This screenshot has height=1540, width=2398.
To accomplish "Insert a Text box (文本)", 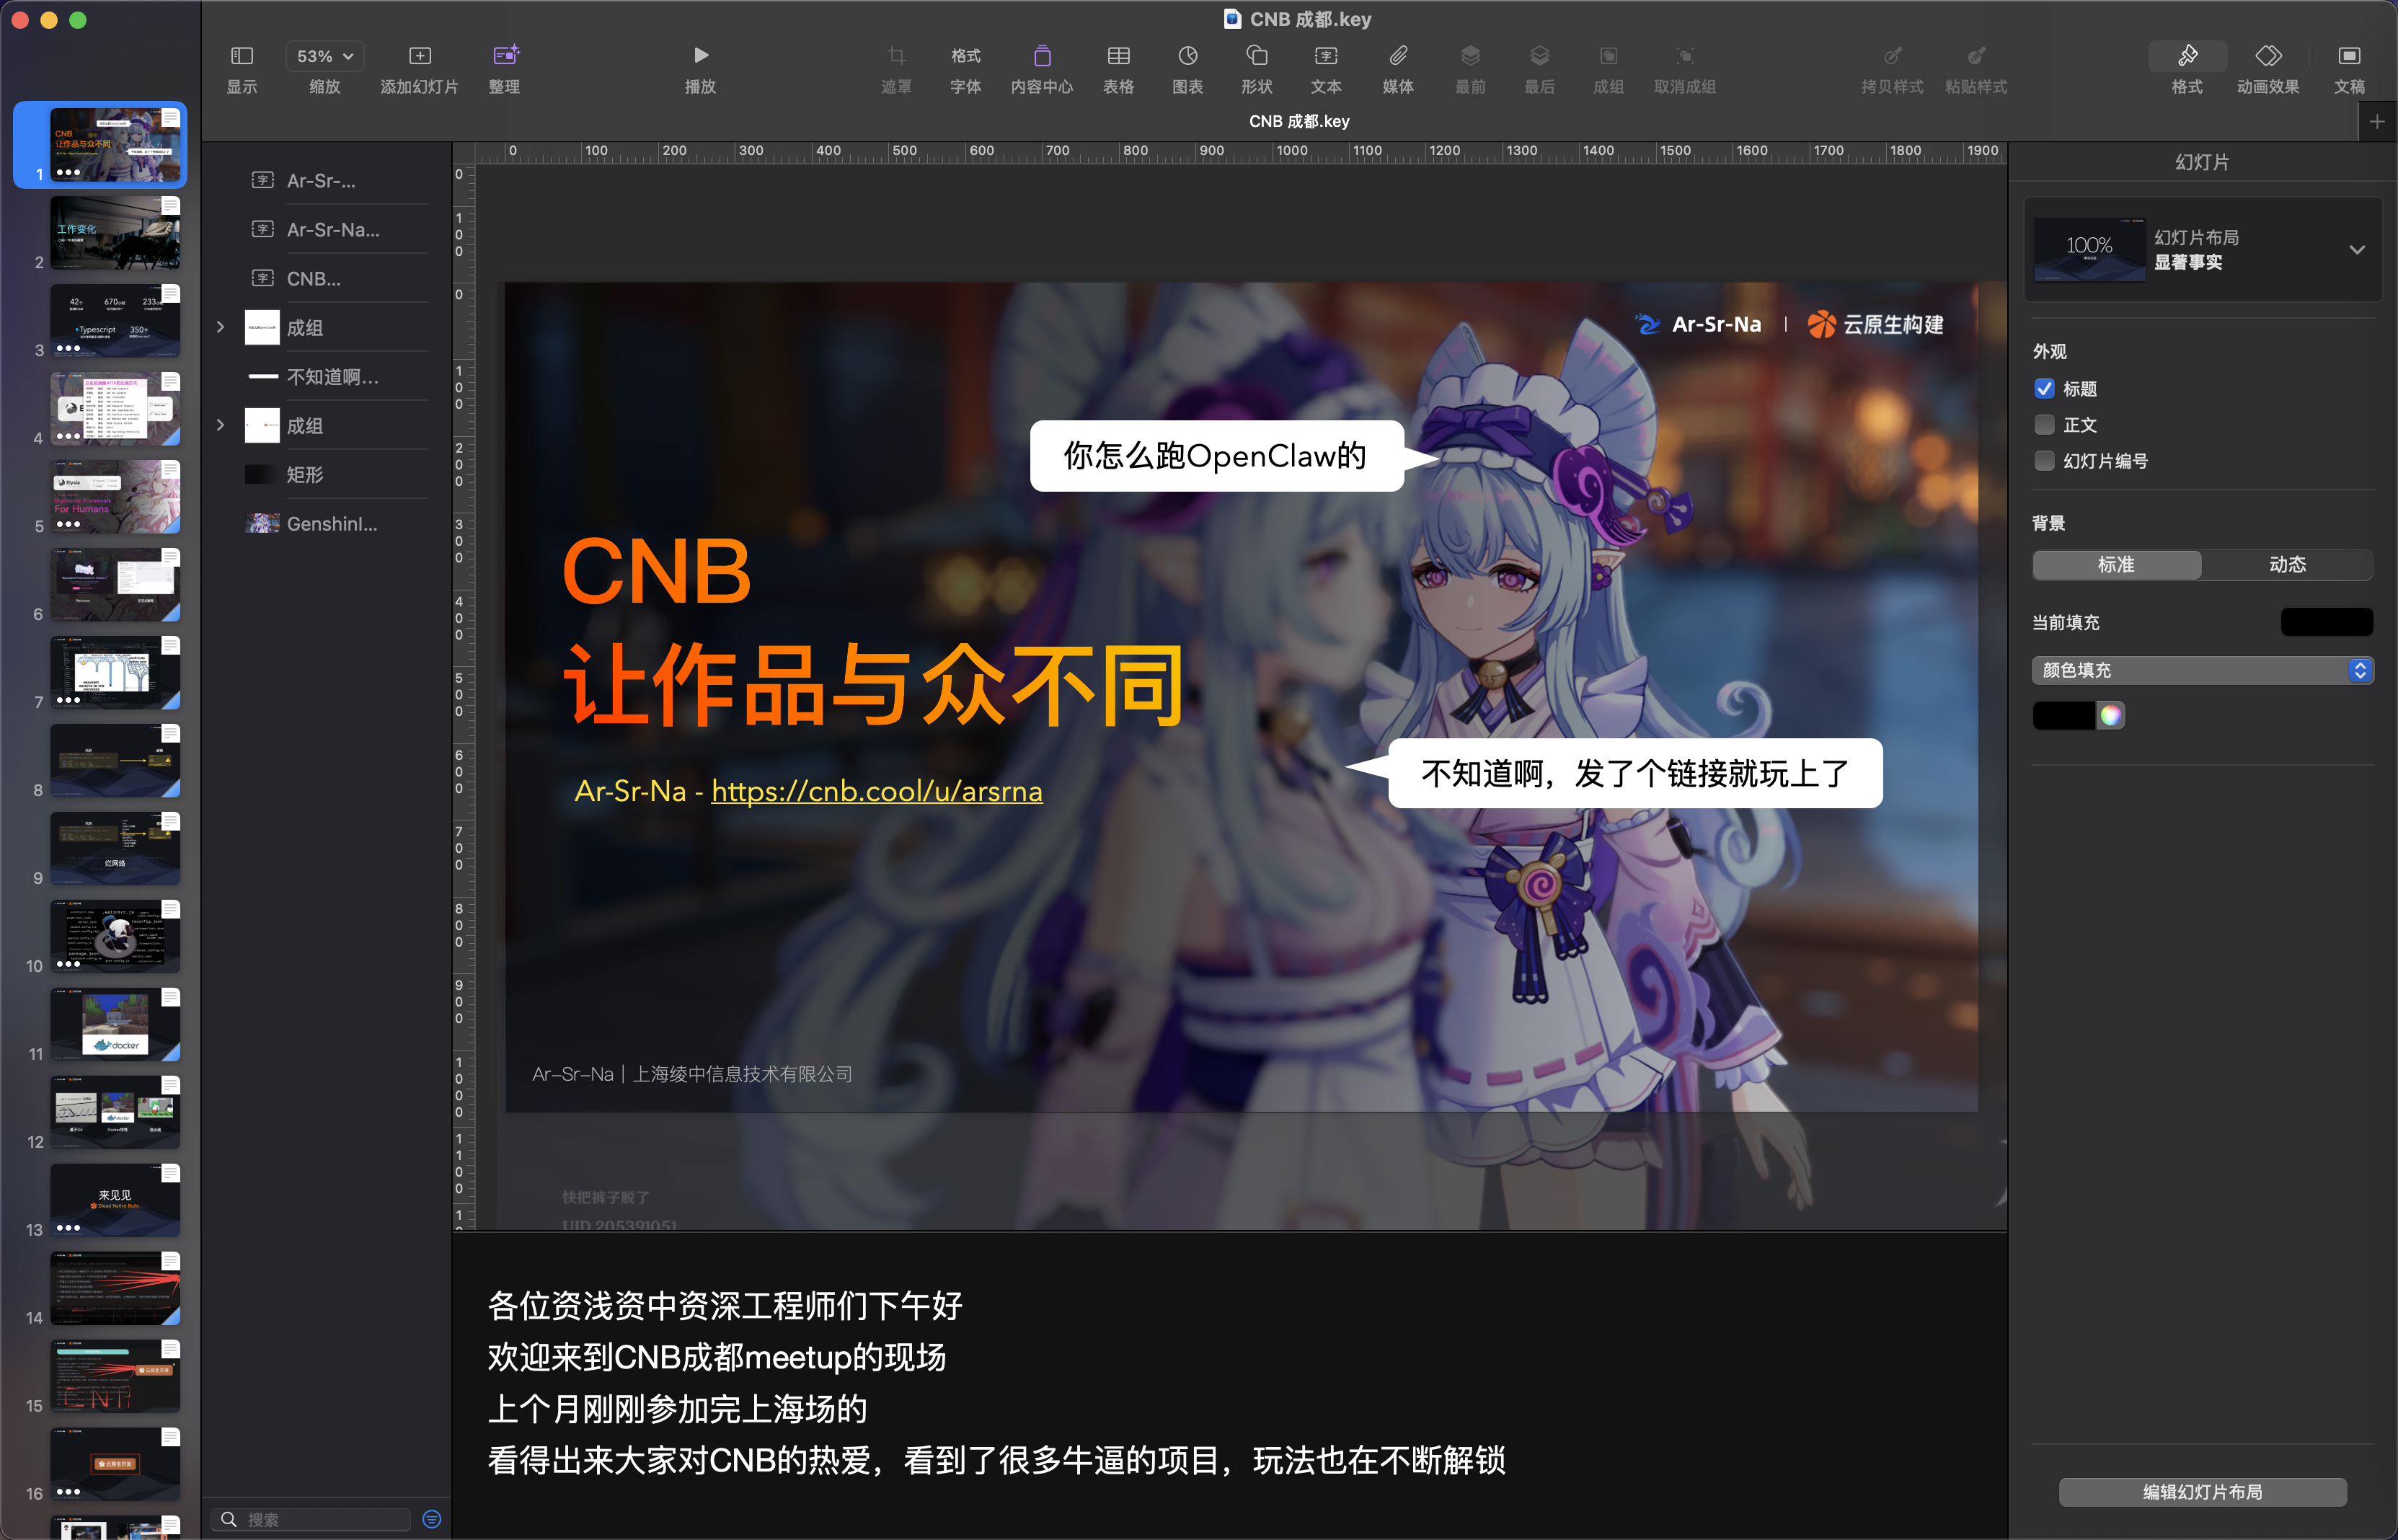I will tap(1326, 55).
